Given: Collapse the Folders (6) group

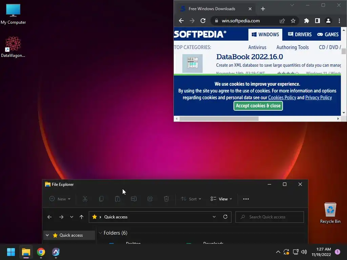Looking at the screenshot, I should [100, 233].
